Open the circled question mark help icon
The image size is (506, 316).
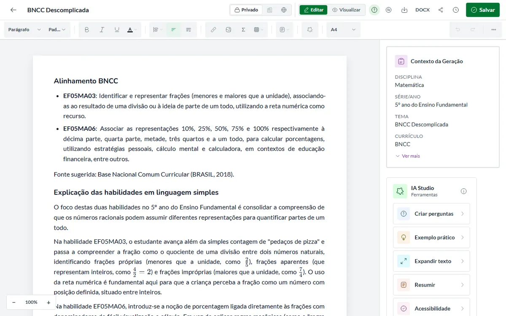click(374, 10)
